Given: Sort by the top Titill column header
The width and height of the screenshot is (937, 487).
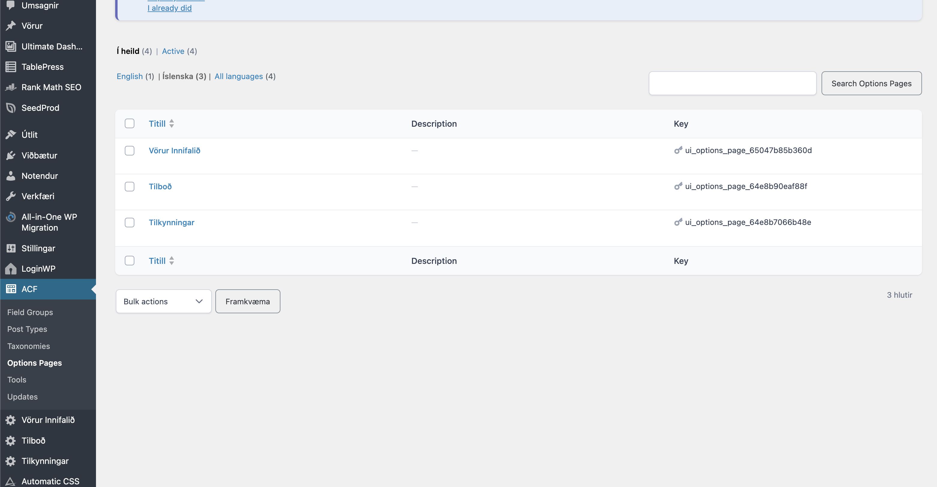Looking at the screenshot, I should (x=157, y=123).
